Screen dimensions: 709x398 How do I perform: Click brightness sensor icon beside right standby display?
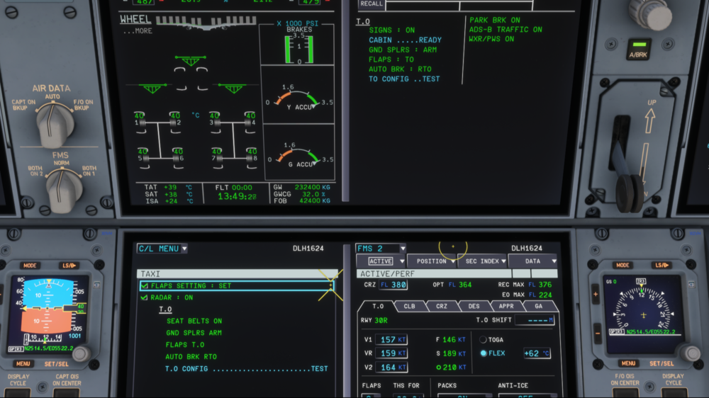(691, 285)
